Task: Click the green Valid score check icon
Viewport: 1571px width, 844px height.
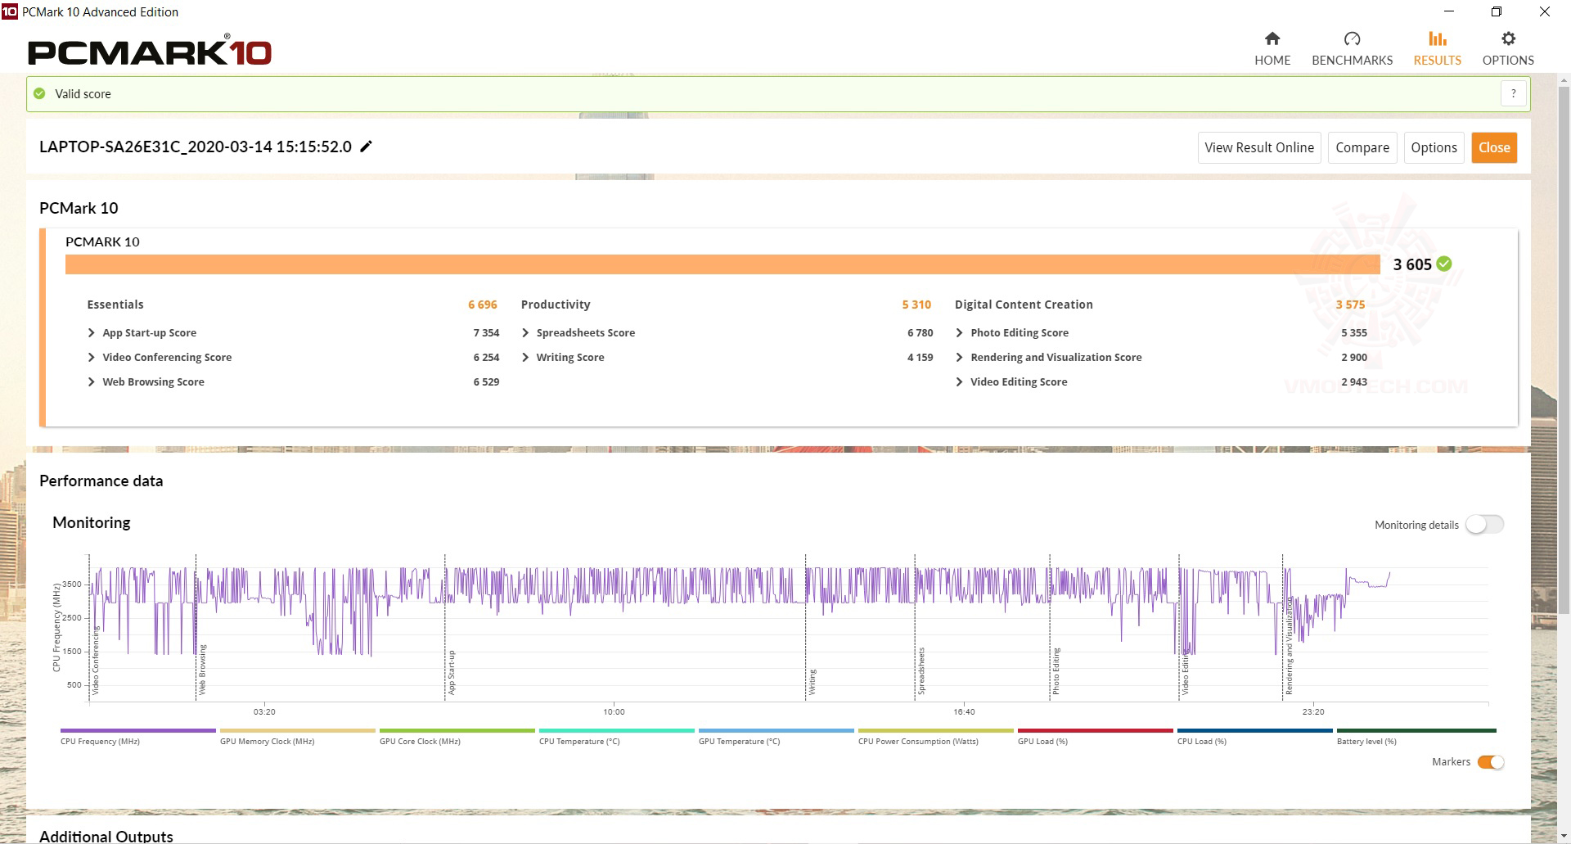Action: (39, 93)
